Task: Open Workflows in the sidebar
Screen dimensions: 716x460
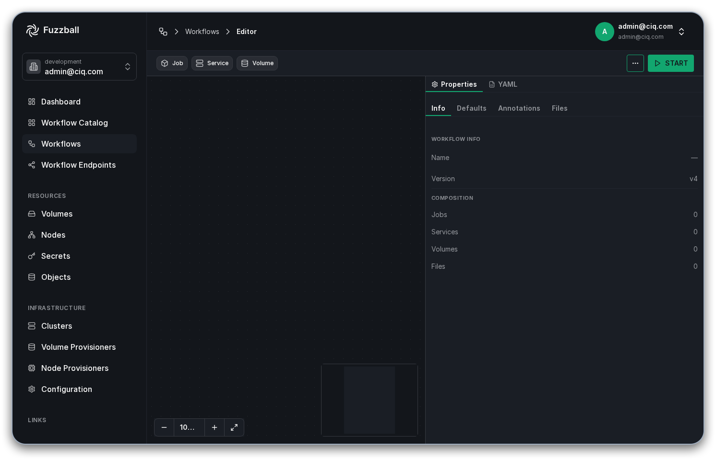Action: 79,144
